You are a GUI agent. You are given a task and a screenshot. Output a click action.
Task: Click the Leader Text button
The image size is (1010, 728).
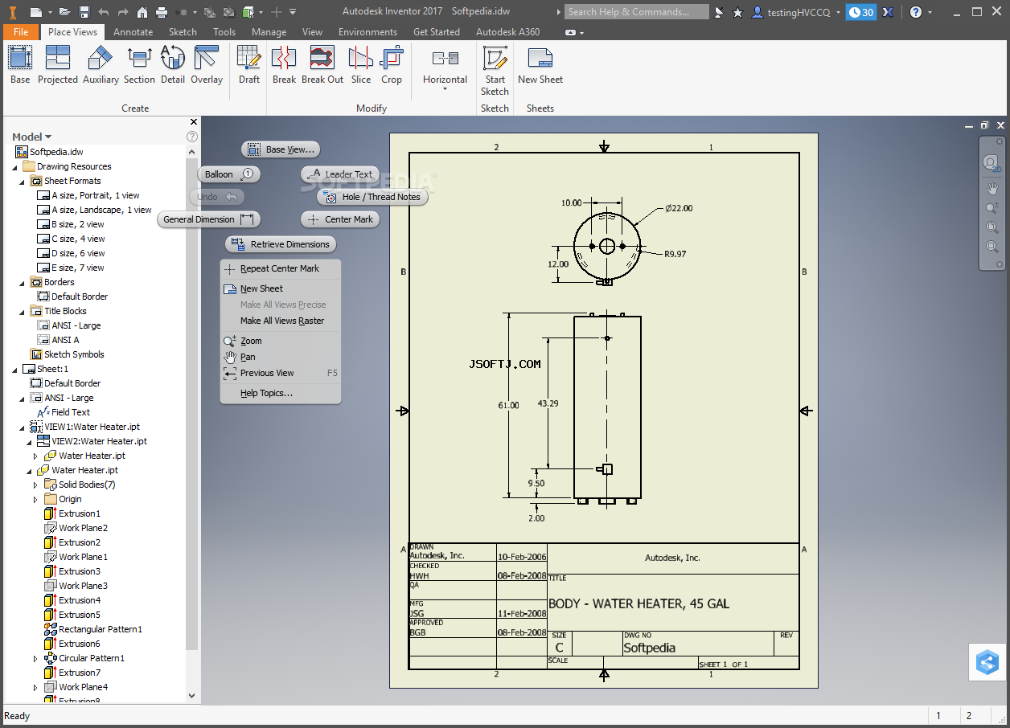[x=340, y=174]
